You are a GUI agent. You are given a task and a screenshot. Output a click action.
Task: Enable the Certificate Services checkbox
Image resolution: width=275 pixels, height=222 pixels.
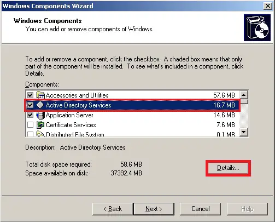(30, 125)
